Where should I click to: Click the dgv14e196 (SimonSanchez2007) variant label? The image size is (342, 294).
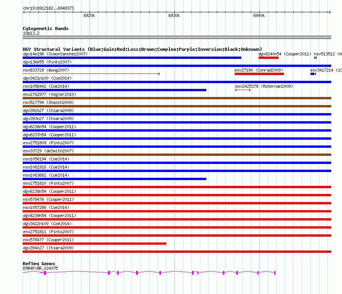[55, 54]
